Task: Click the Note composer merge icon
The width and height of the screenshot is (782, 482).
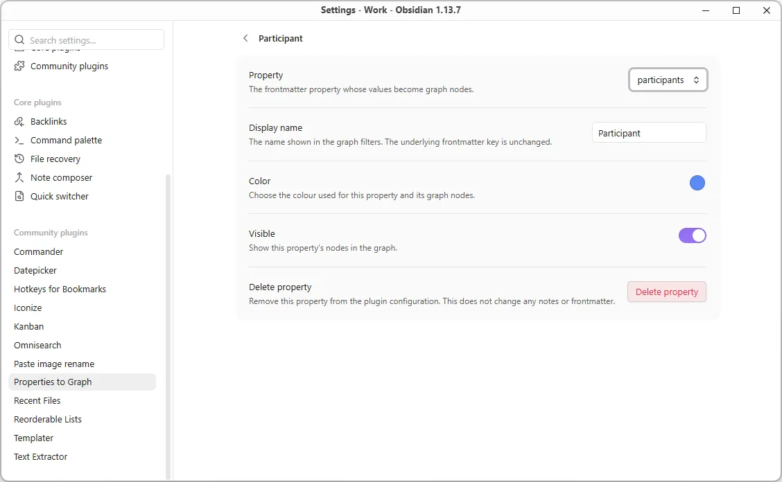Action: (x=19, y=177)
